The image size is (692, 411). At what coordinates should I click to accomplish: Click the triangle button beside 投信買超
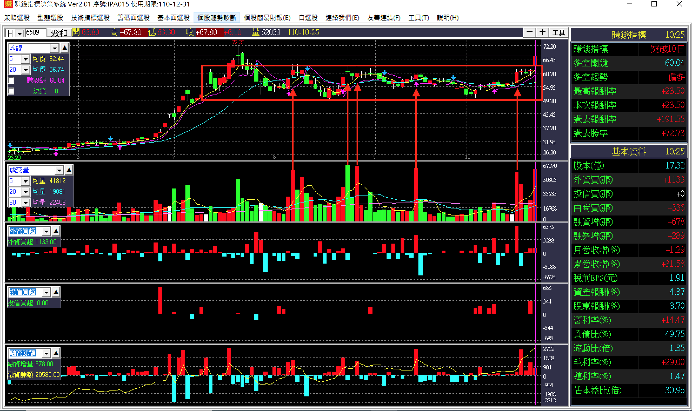point(56,292)
